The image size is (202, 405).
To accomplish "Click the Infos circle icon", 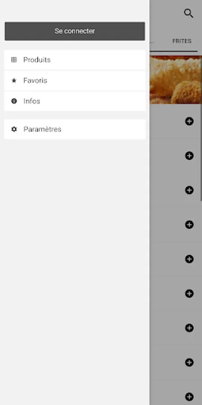I will 14,101.
